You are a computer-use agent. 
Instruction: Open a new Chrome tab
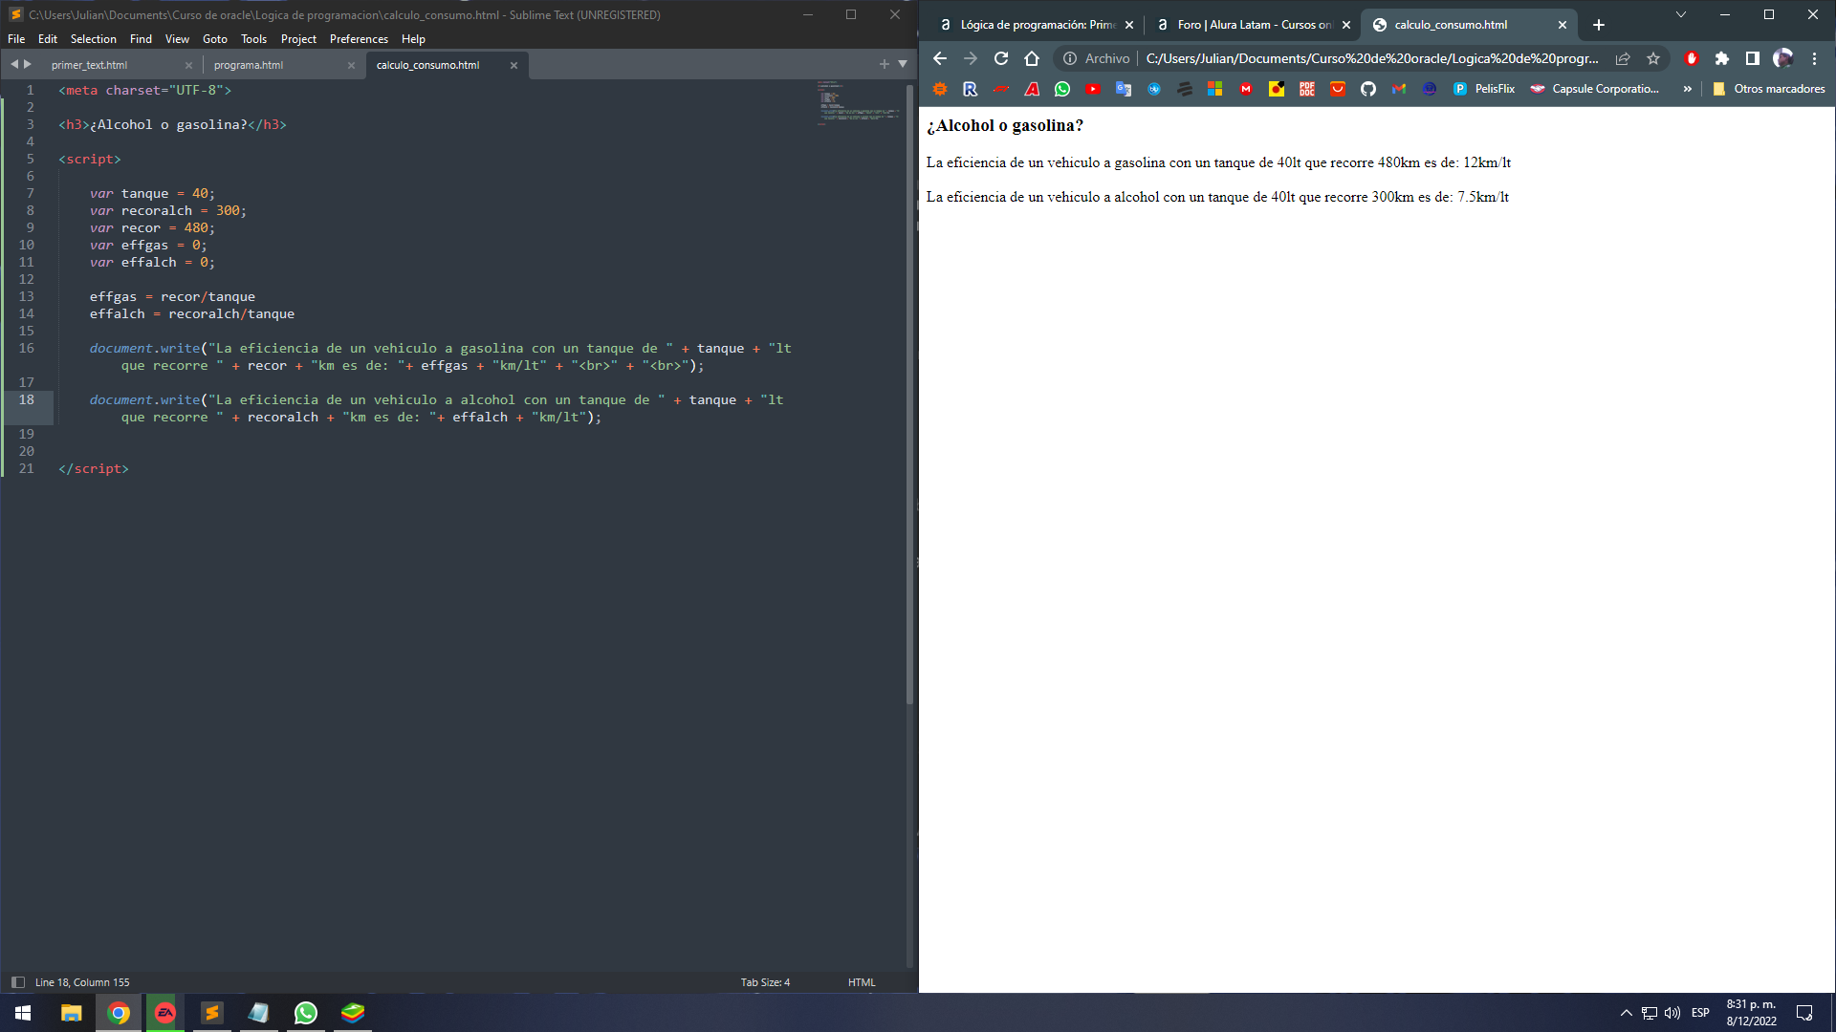coord(1599,25)
